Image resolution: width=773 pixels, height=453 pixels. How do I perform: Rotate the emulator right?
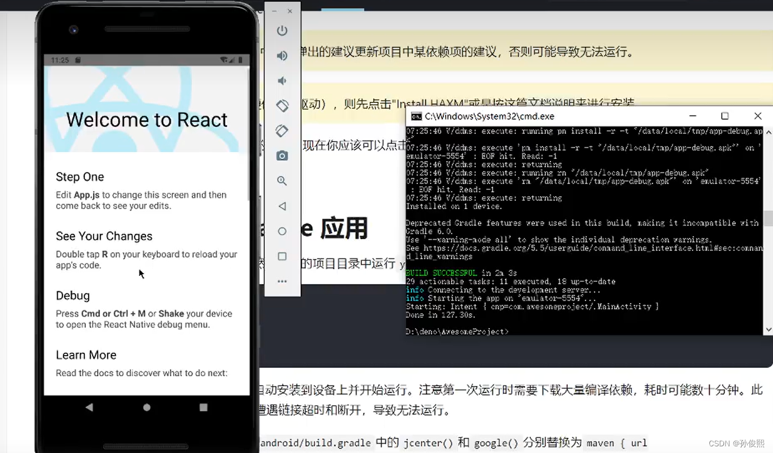[282, 130]
